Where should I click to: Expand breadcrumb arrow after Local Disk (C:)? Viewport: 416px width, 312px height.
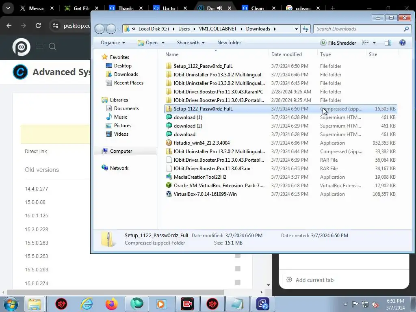tap(174, 29)
